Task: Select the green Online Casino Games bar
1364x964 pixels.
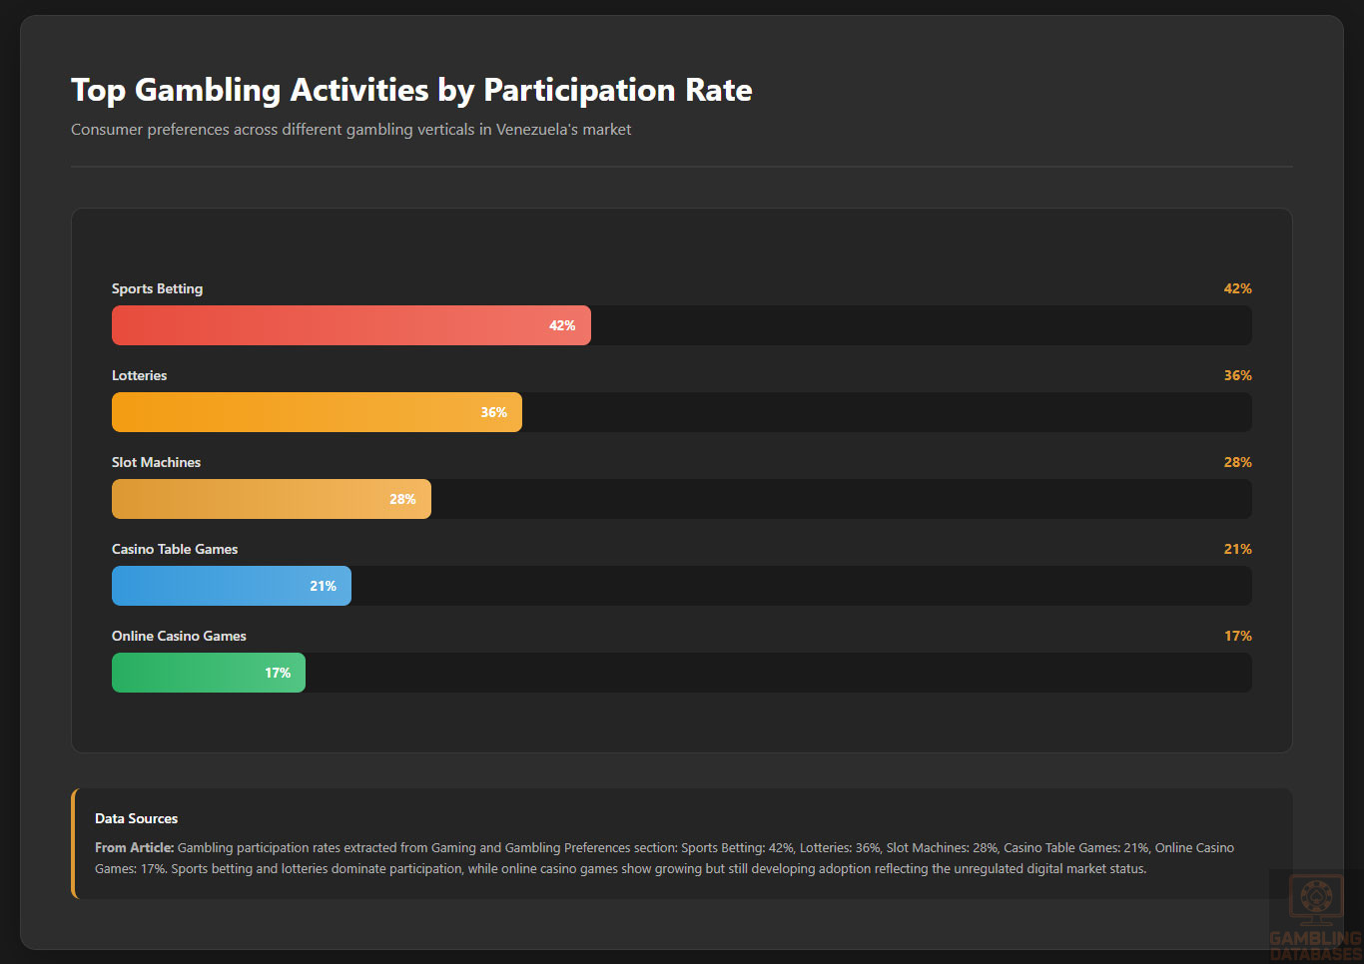Action: pyautogui.click(x=208, y=673)
